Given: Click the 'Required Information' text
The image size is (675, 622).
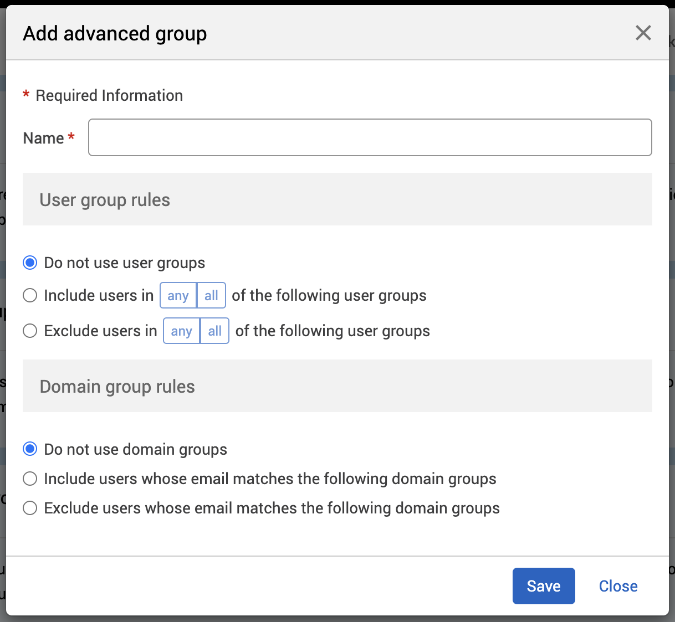Looking at the screenshot, I should tap(109, 95).
